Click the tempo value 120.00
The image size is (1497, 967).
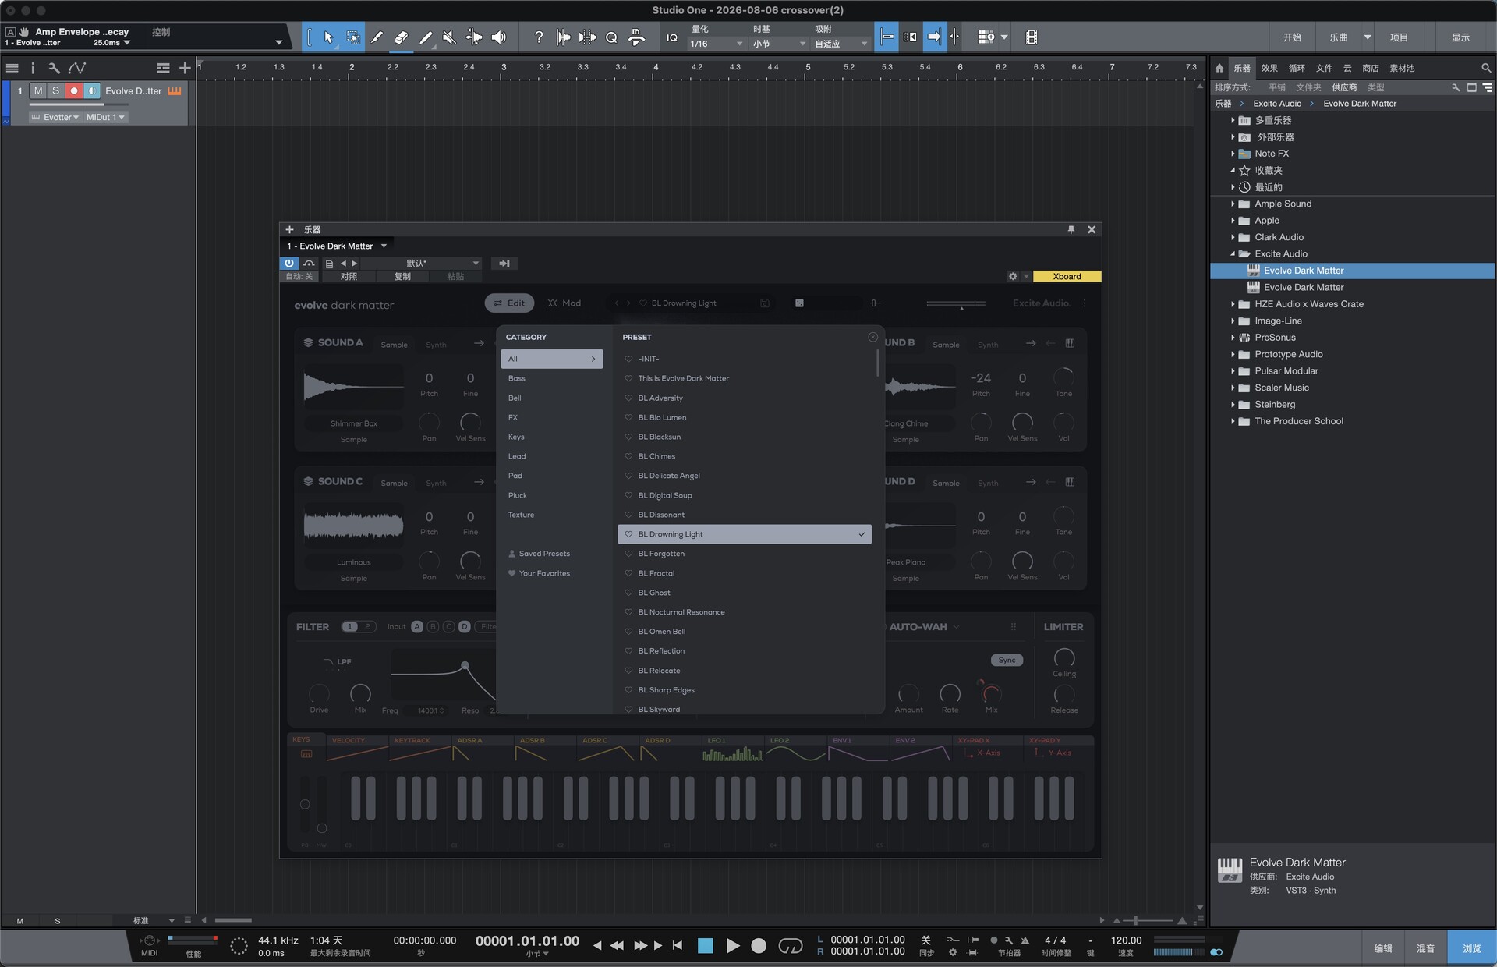coord(1126,940)
